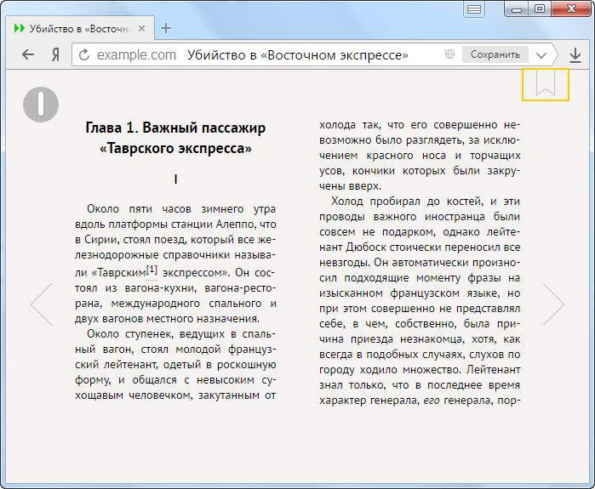Viewport: 595px width, 489px height.
Task: Add a bookmark with the ribbon icon
Action: click(x=546, y=84)
